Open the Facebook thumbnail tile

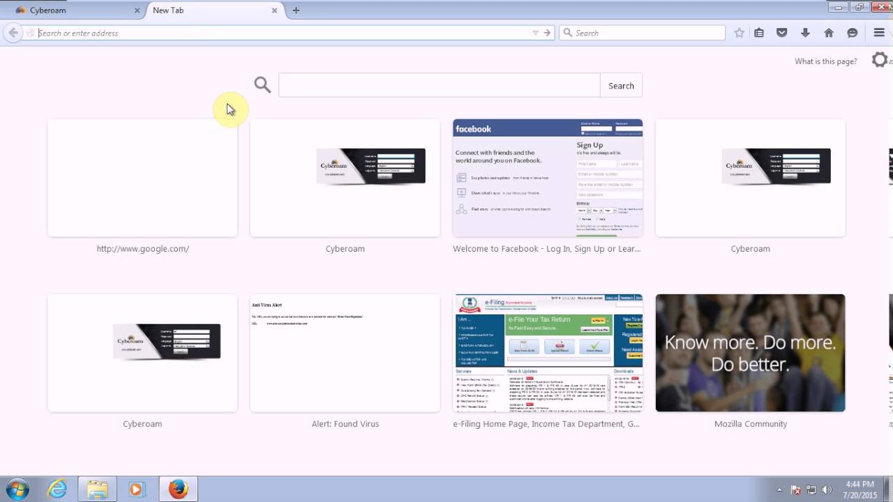(x=548, y=178)
